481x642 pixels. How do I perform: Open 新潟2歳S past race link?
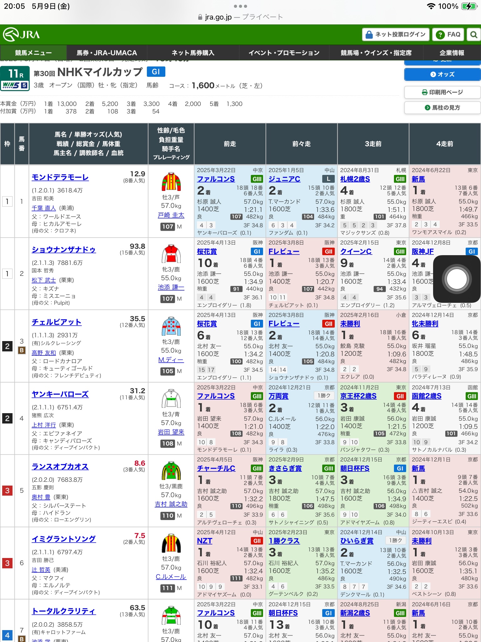355,613
